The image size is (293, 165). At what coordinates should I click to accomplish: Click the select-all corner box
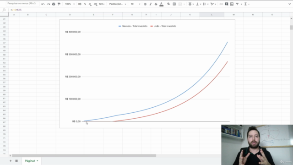coord(4,15)
